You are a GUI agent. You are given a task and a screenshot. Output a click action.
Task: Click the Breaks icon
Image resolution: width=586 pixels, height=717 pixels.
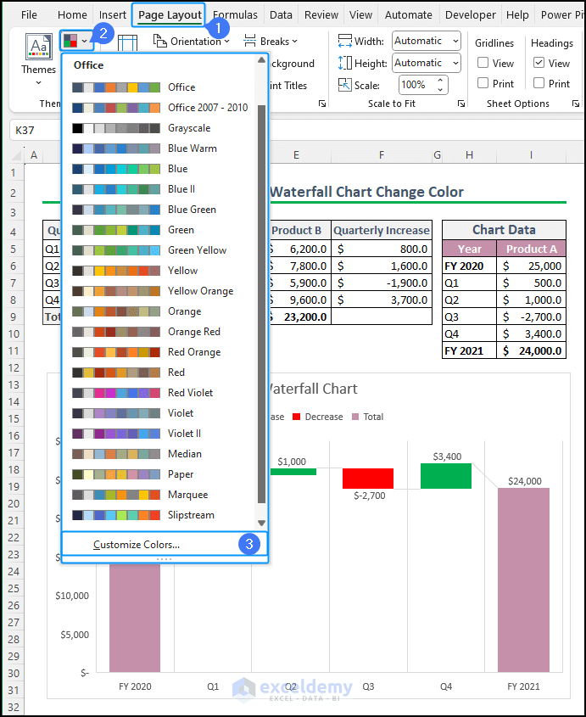(x=249, y=42)
